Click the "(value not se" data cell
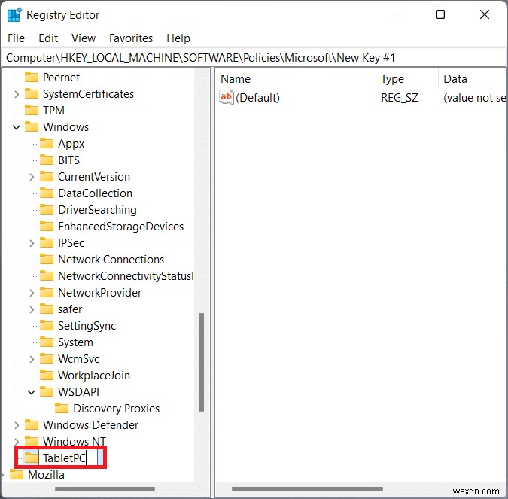The height and width of the screenshot is (499, 508). tap(474, 98)
